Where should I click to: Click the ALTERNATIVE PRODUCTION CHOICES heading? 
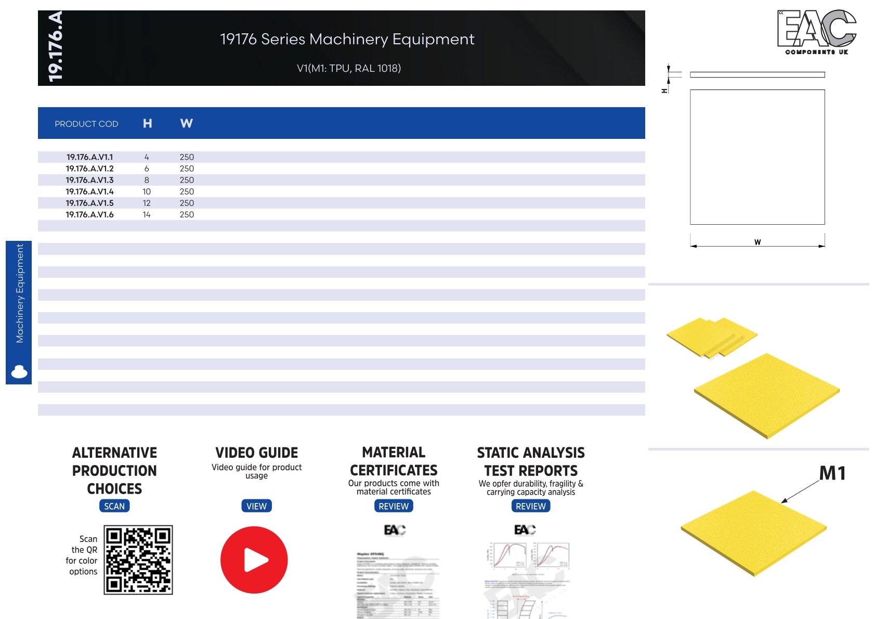pos(114,471)
